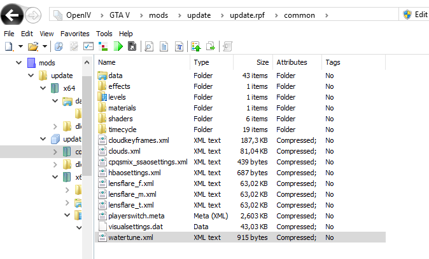Select the timecycle folder row
Image resolution: width=429 pixels, height=259 pixels.
[x=240, y=129]
